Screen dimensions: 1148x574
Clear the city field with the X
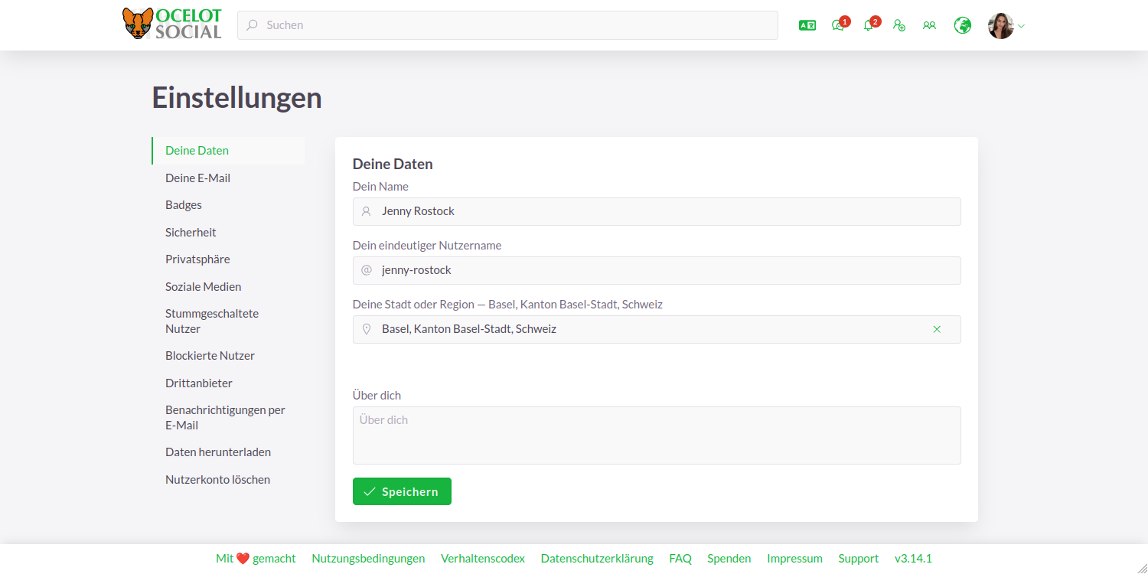(x=937, y=329)
